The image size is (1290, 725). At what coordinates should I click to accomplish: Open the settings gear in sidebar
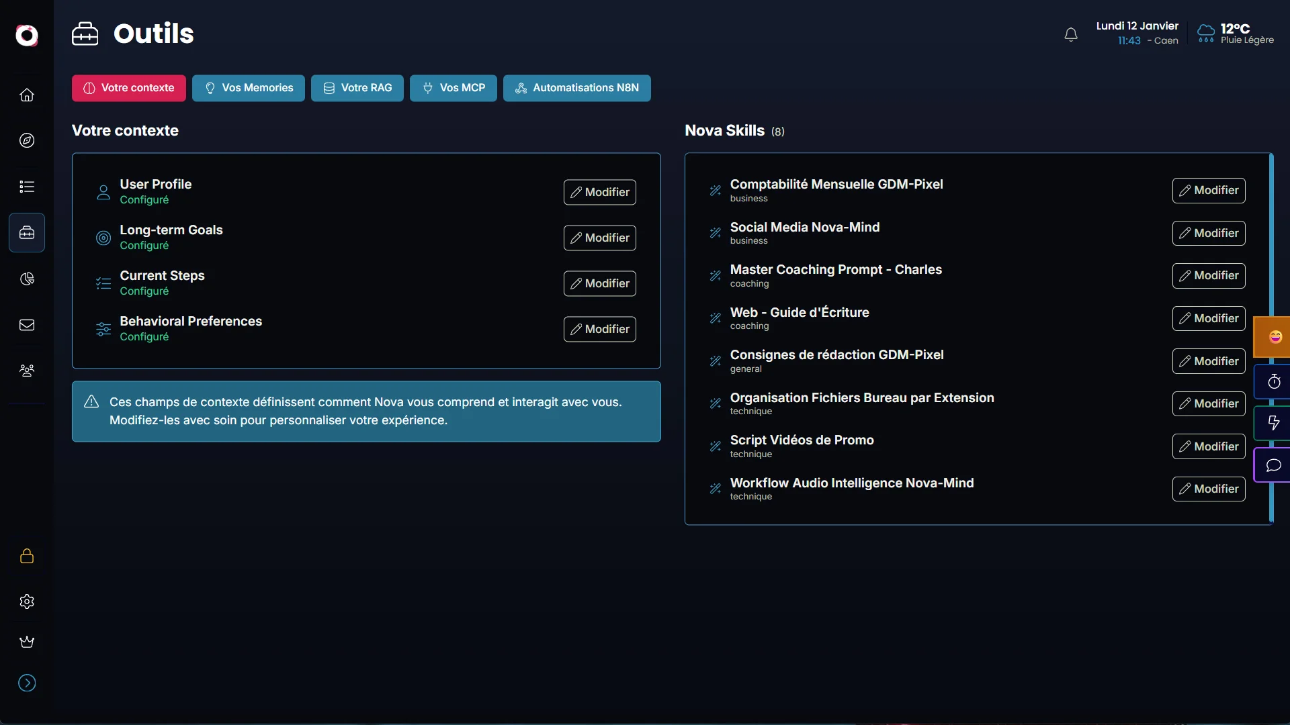point(27,601)
